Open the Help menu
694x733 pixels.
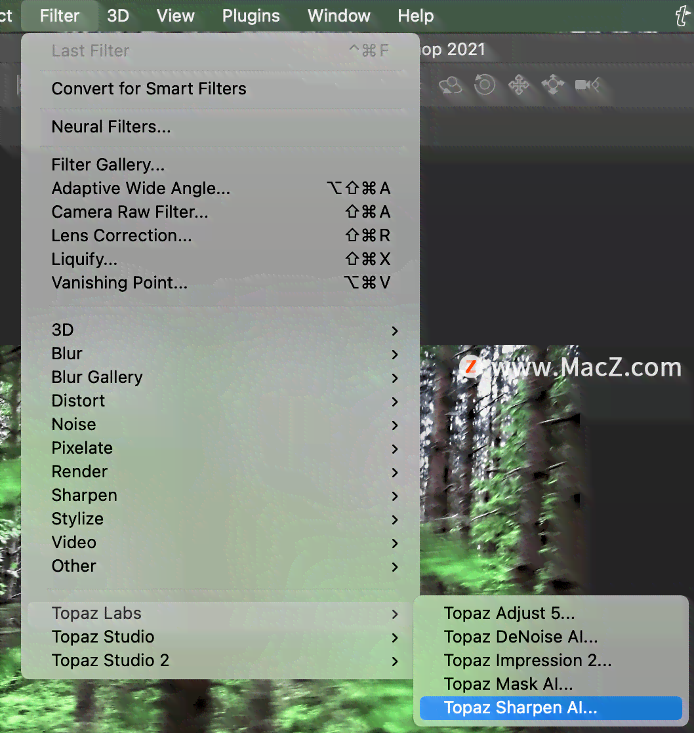coord(415,16)
